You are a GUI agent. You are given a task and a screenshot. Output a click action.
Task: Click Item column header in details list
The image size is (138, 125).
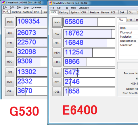coord(129,28)
